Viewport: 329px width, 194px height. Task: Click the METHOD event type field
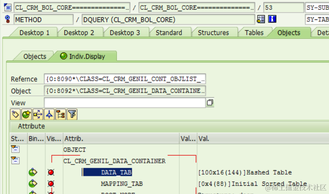[44, 19]
